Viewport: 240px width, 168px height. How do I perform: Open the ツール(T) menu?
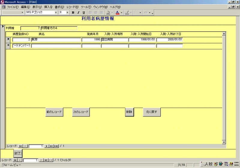[86, 7]
